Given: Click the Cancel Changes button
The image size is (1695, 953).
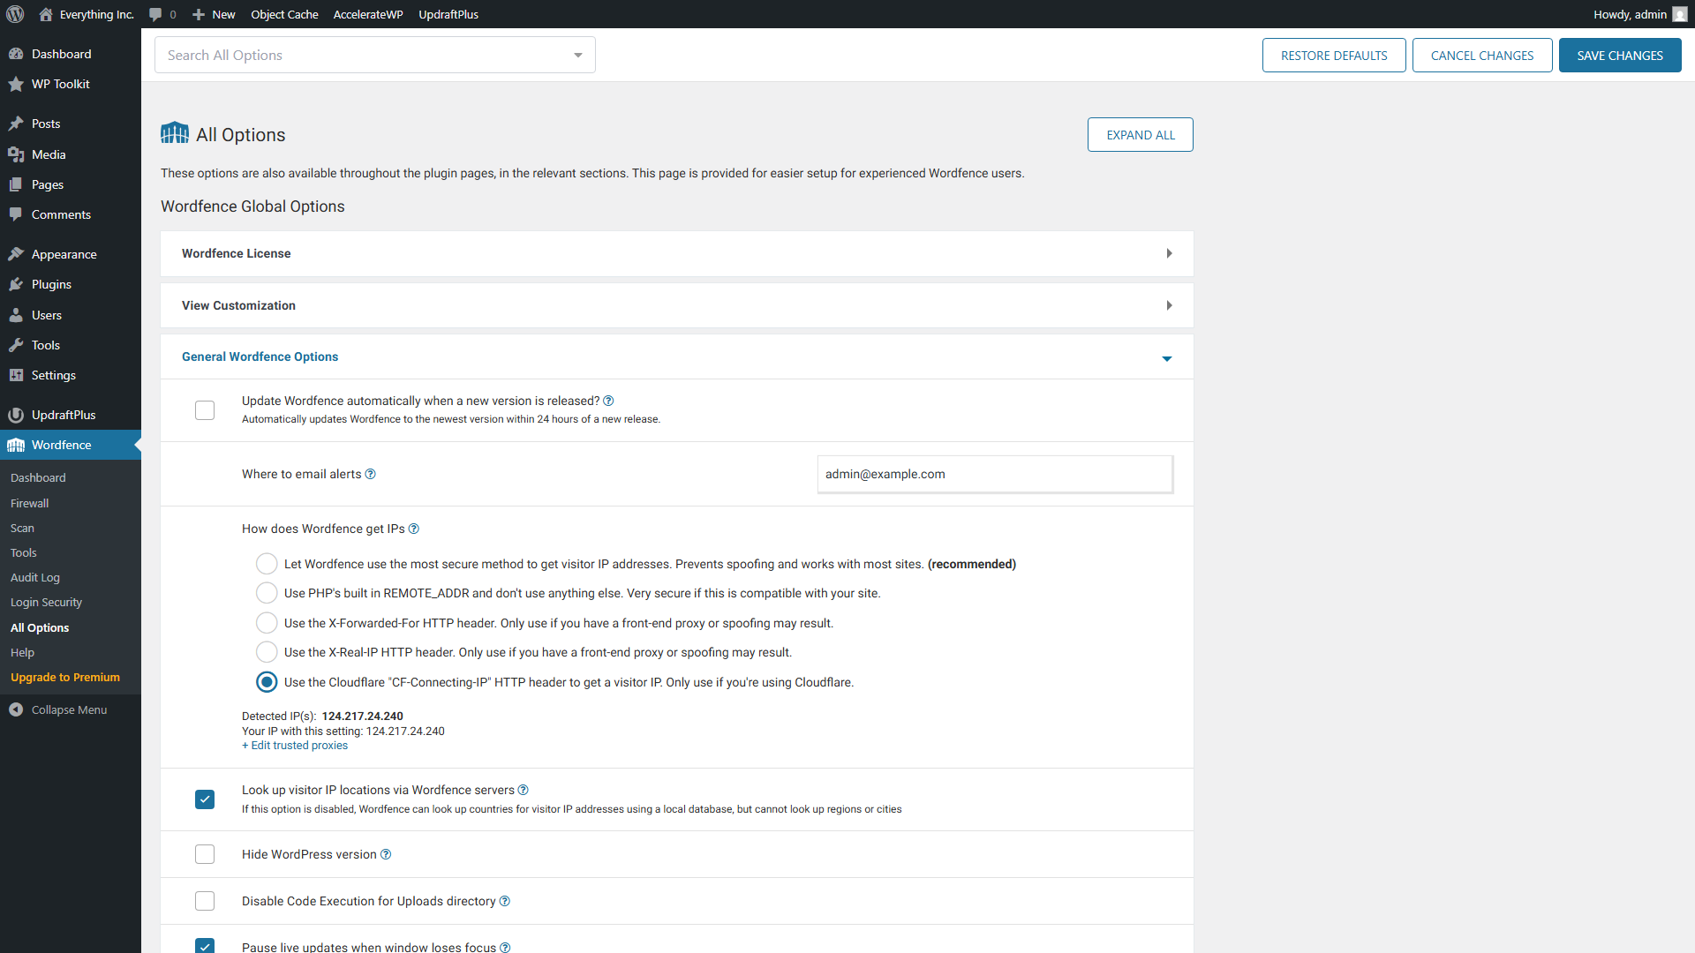Looking at the screenshot, I should coord(1482,55).
